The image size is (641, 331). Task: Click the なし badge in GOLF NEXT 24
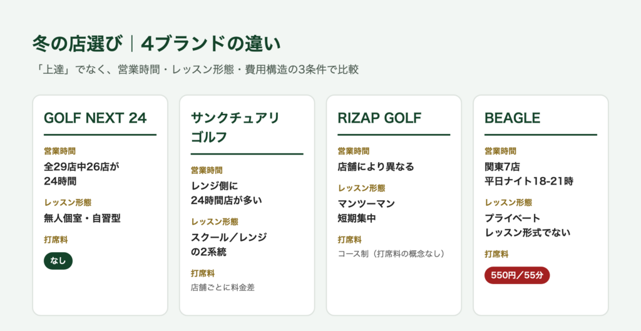pyautogui.click(x=58, y=261)
